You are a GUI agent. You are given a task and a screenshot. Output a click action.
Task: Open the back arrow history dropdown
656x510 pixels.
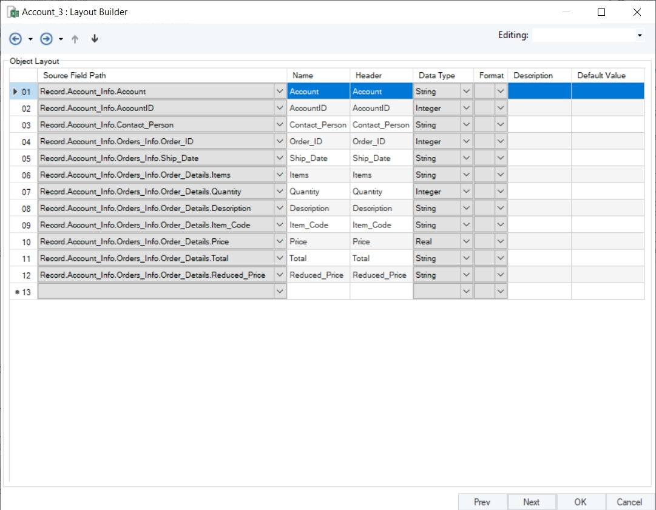[x=30, y=39]
